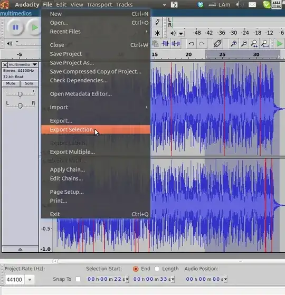
Task: Select the Multi-tool asterisk icon
Action: tap(157, 33)
